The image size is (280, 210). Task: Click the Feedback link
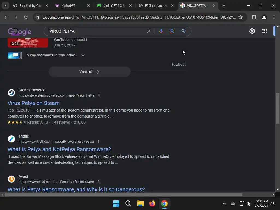[179, 65]
